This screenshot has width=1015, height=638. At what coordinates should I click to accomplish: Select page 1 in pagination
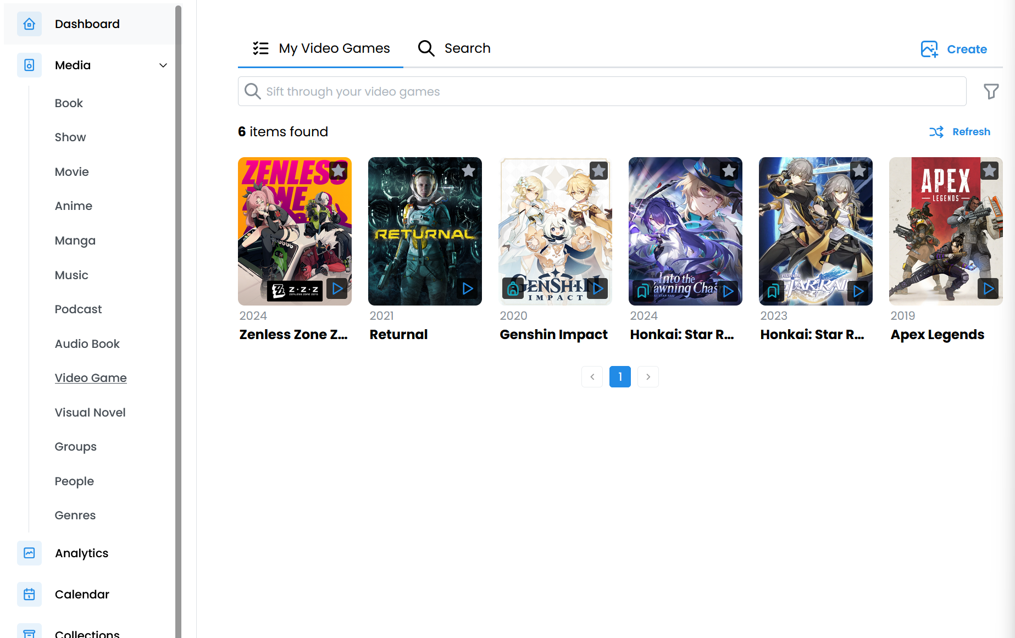click(620, 377)
